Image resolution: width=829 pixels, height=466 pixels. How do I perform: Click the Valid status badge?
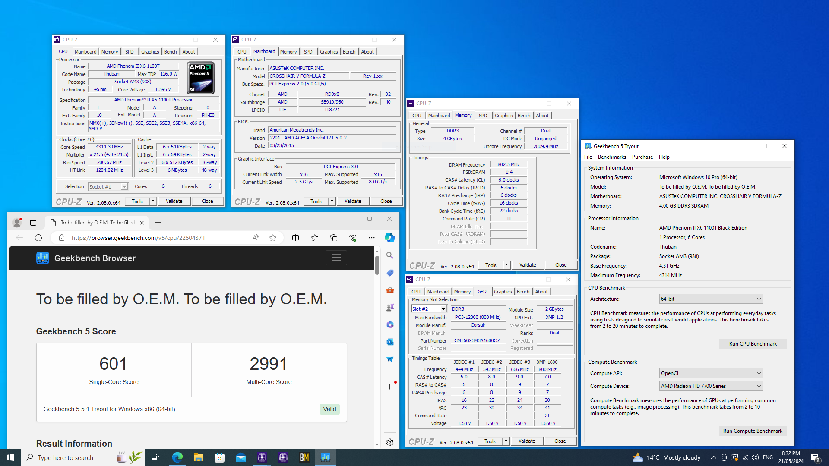click(x=329, y=409)
